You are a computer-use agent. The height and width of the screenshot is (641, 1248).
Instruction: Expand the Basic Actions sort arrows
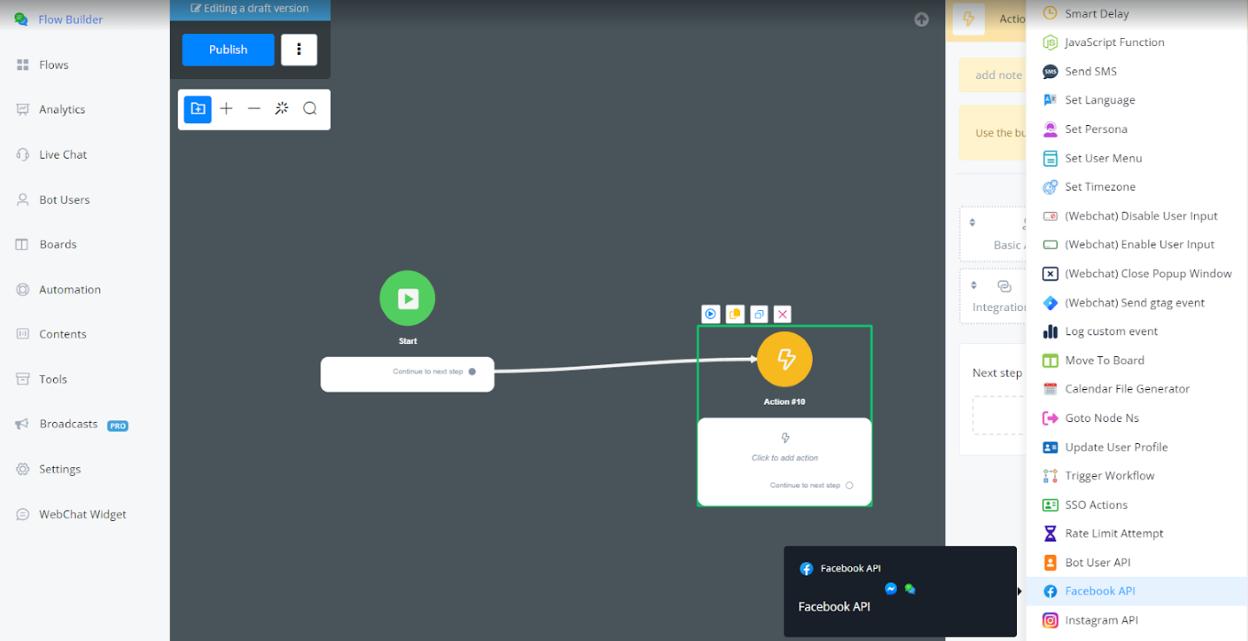972,222
